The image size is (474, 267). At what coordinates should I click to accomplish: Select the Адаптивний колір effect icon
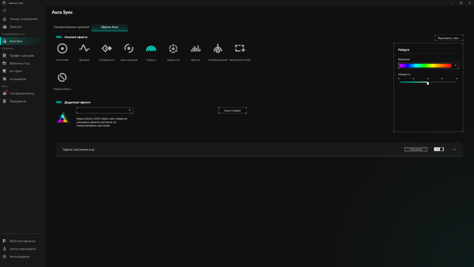(240, 48)
